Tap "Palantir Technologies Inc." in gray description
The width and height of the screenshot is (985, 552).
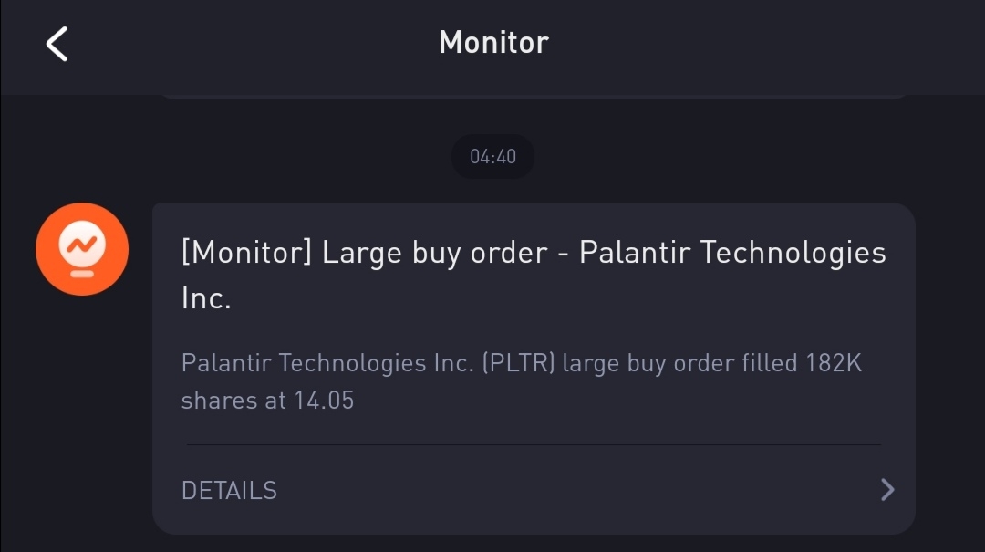tap(327, 363)
